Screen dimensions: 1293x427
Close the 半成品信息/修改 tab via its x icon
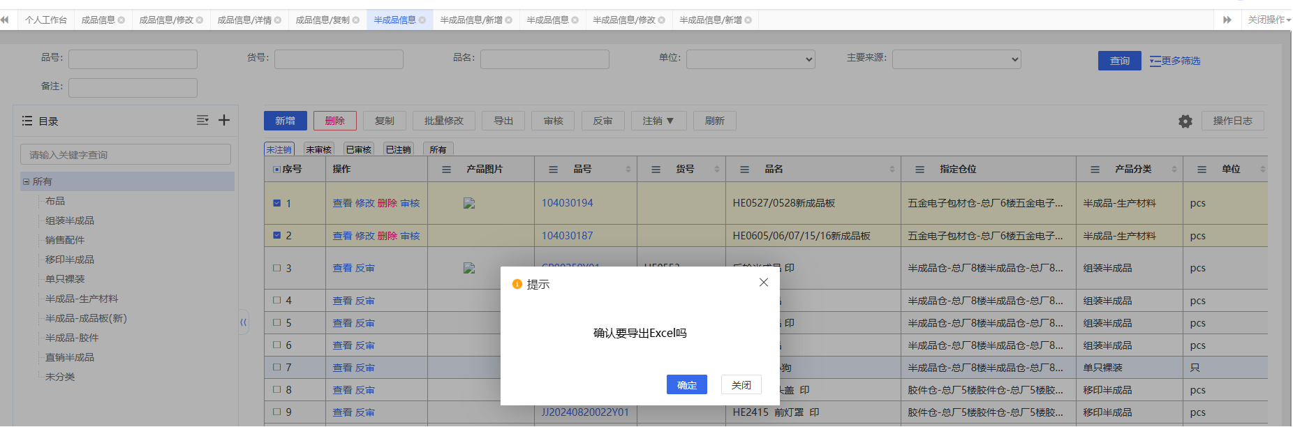661,20
